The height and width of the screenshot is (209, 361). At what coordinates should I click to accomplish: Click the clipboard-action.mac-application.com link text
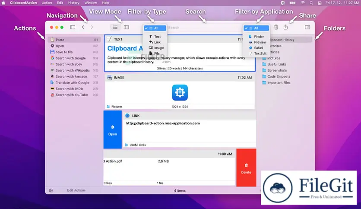coord(163,123)
